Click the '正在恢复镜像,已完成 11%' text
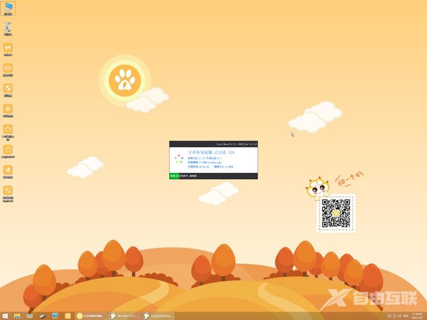This screenshot has height=320, width=427. 211,153
